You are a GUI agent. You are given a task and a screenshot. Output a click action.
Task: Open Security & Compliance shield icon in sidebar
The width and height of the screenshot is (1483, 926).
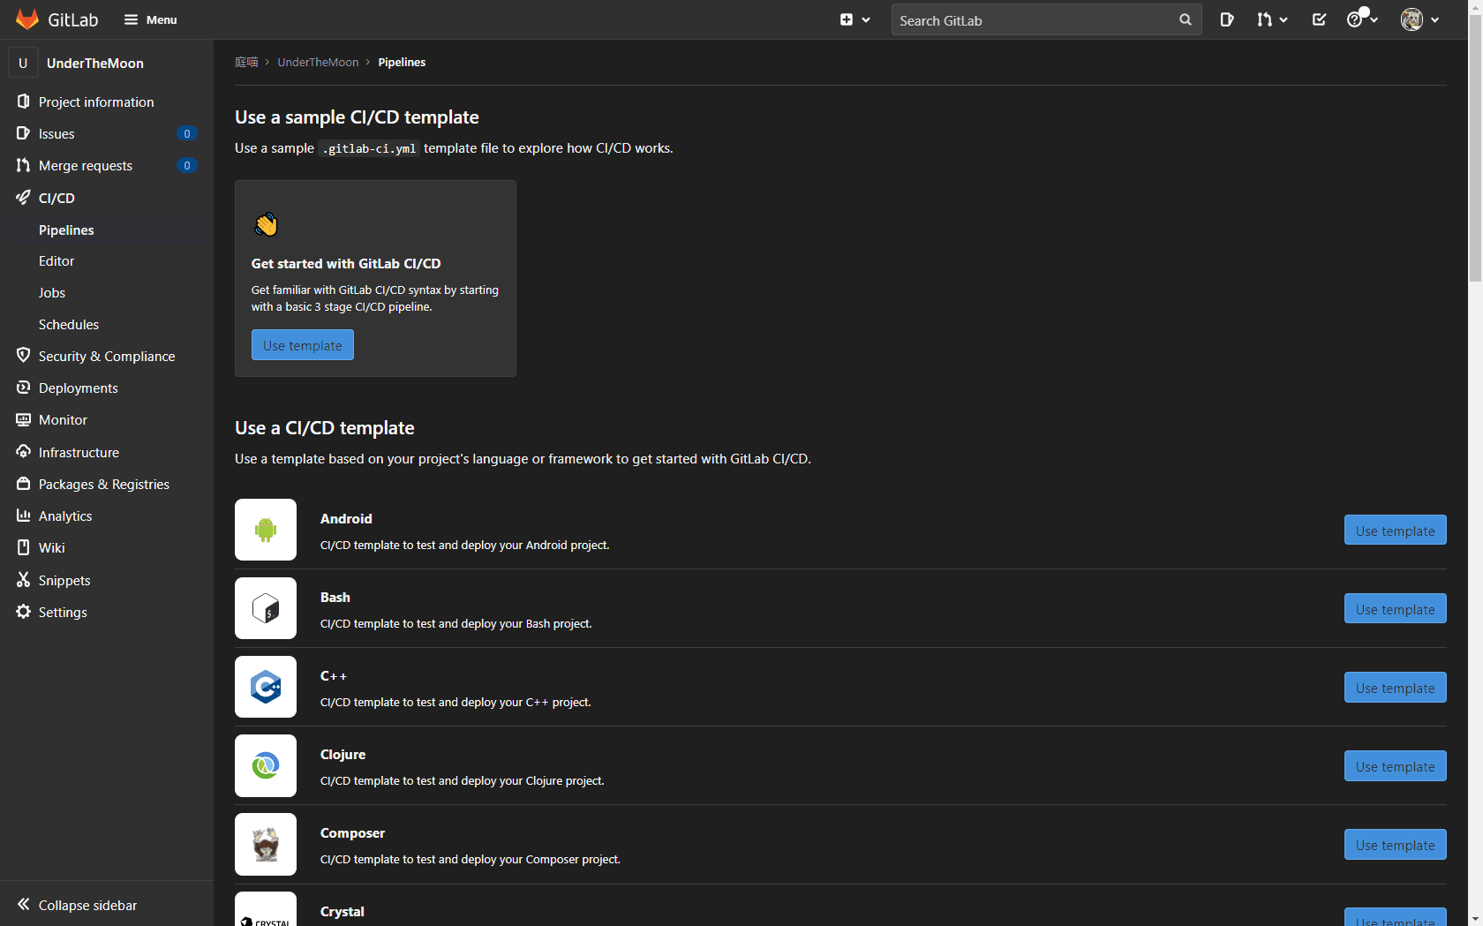point(24,355)
